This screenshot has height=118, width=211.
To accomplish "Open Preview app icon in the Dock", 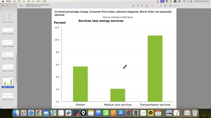I will (169, 113).
